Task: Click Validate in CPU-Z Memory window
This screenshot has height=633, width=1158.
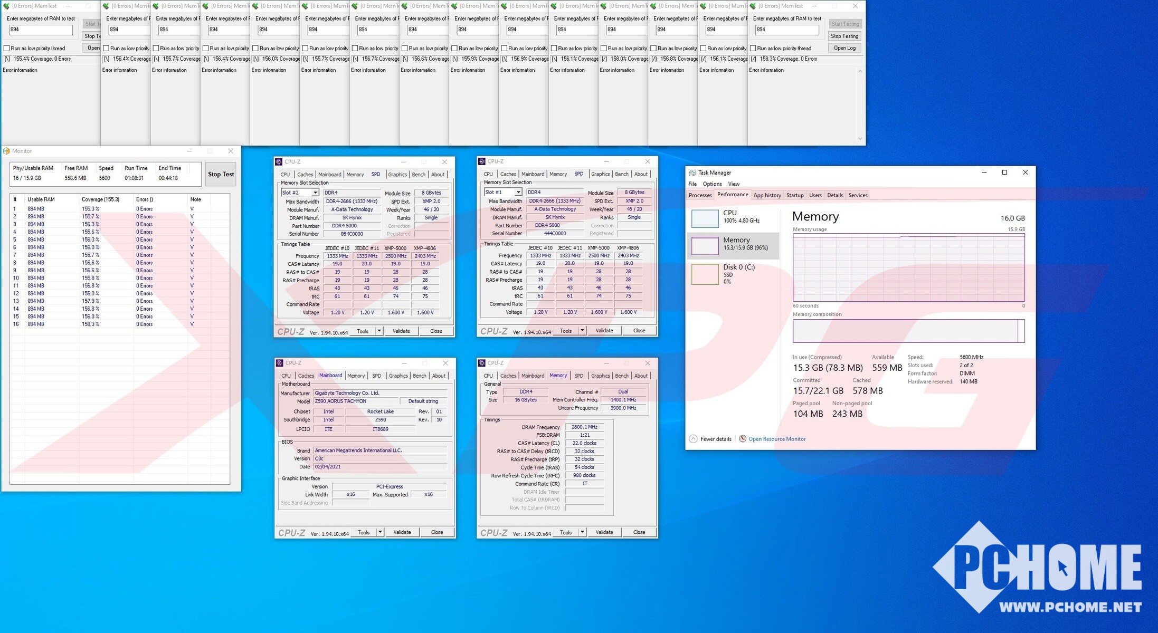Action: tap(604, 532)
